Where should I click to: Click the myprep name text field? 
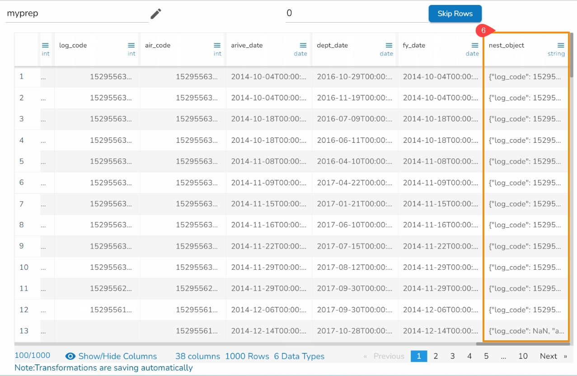(77, 14)
